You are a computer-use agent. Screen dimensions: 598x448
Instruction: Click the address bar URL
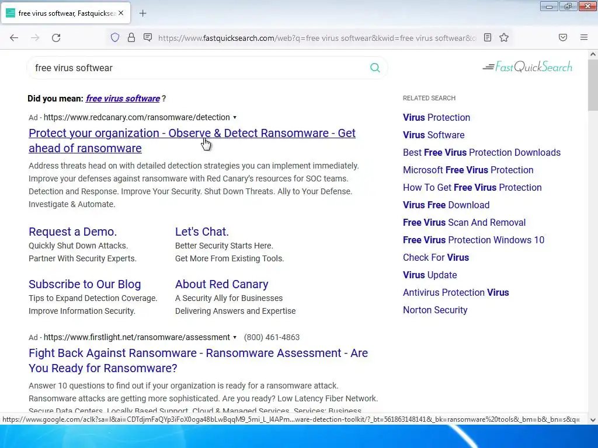point(317,38)
